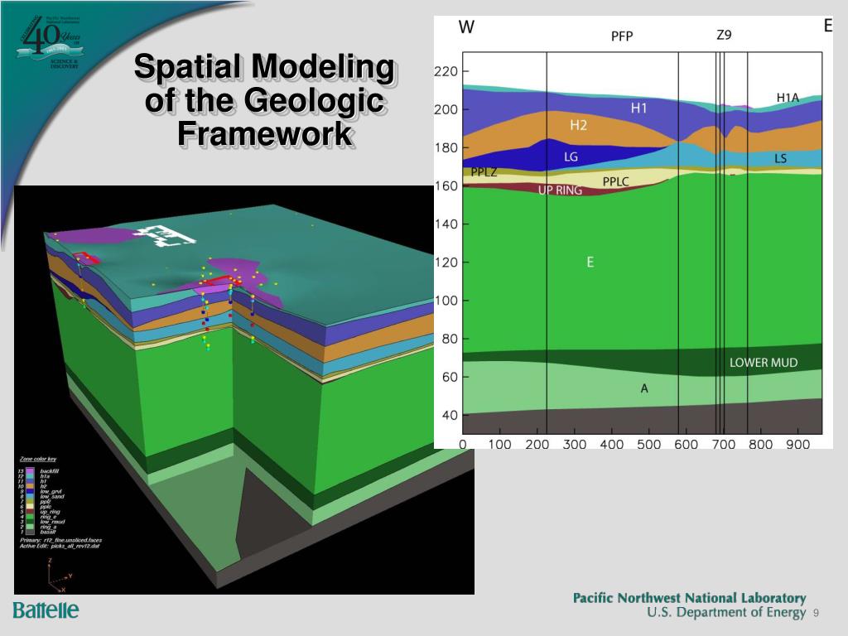Click the LG layer label in cross-section

coord(571,157)
